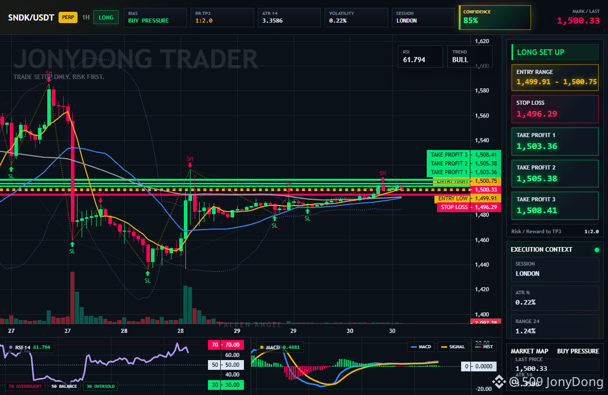
Task: Click the Take Profit 3 card 1,508.41
Action: pyautogui.click(x=555, y=205)
